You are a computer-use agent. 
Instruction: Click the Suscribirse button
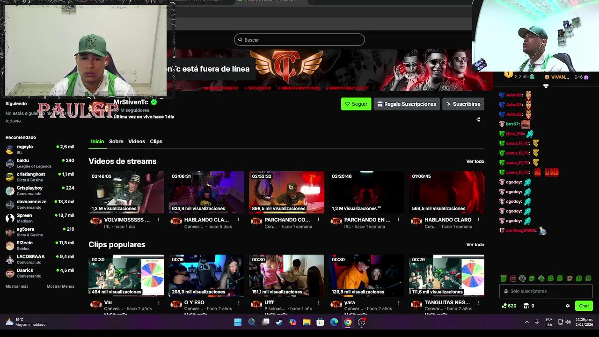click(463, 104)
